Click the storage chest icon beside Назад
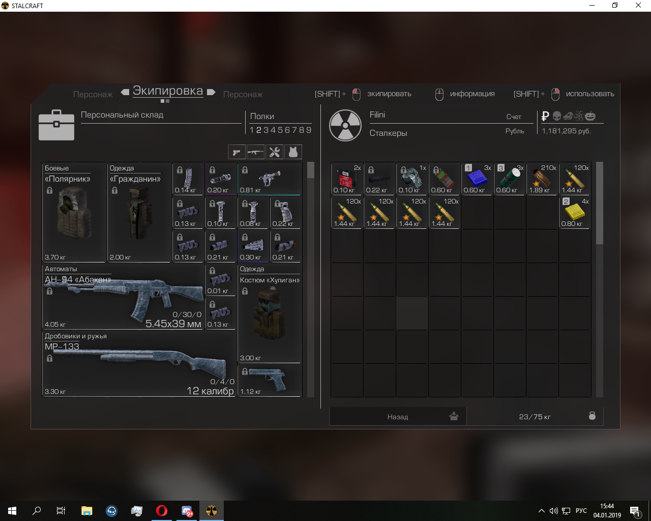The height and width of the screenshot is (521, 651). [454, 416]
